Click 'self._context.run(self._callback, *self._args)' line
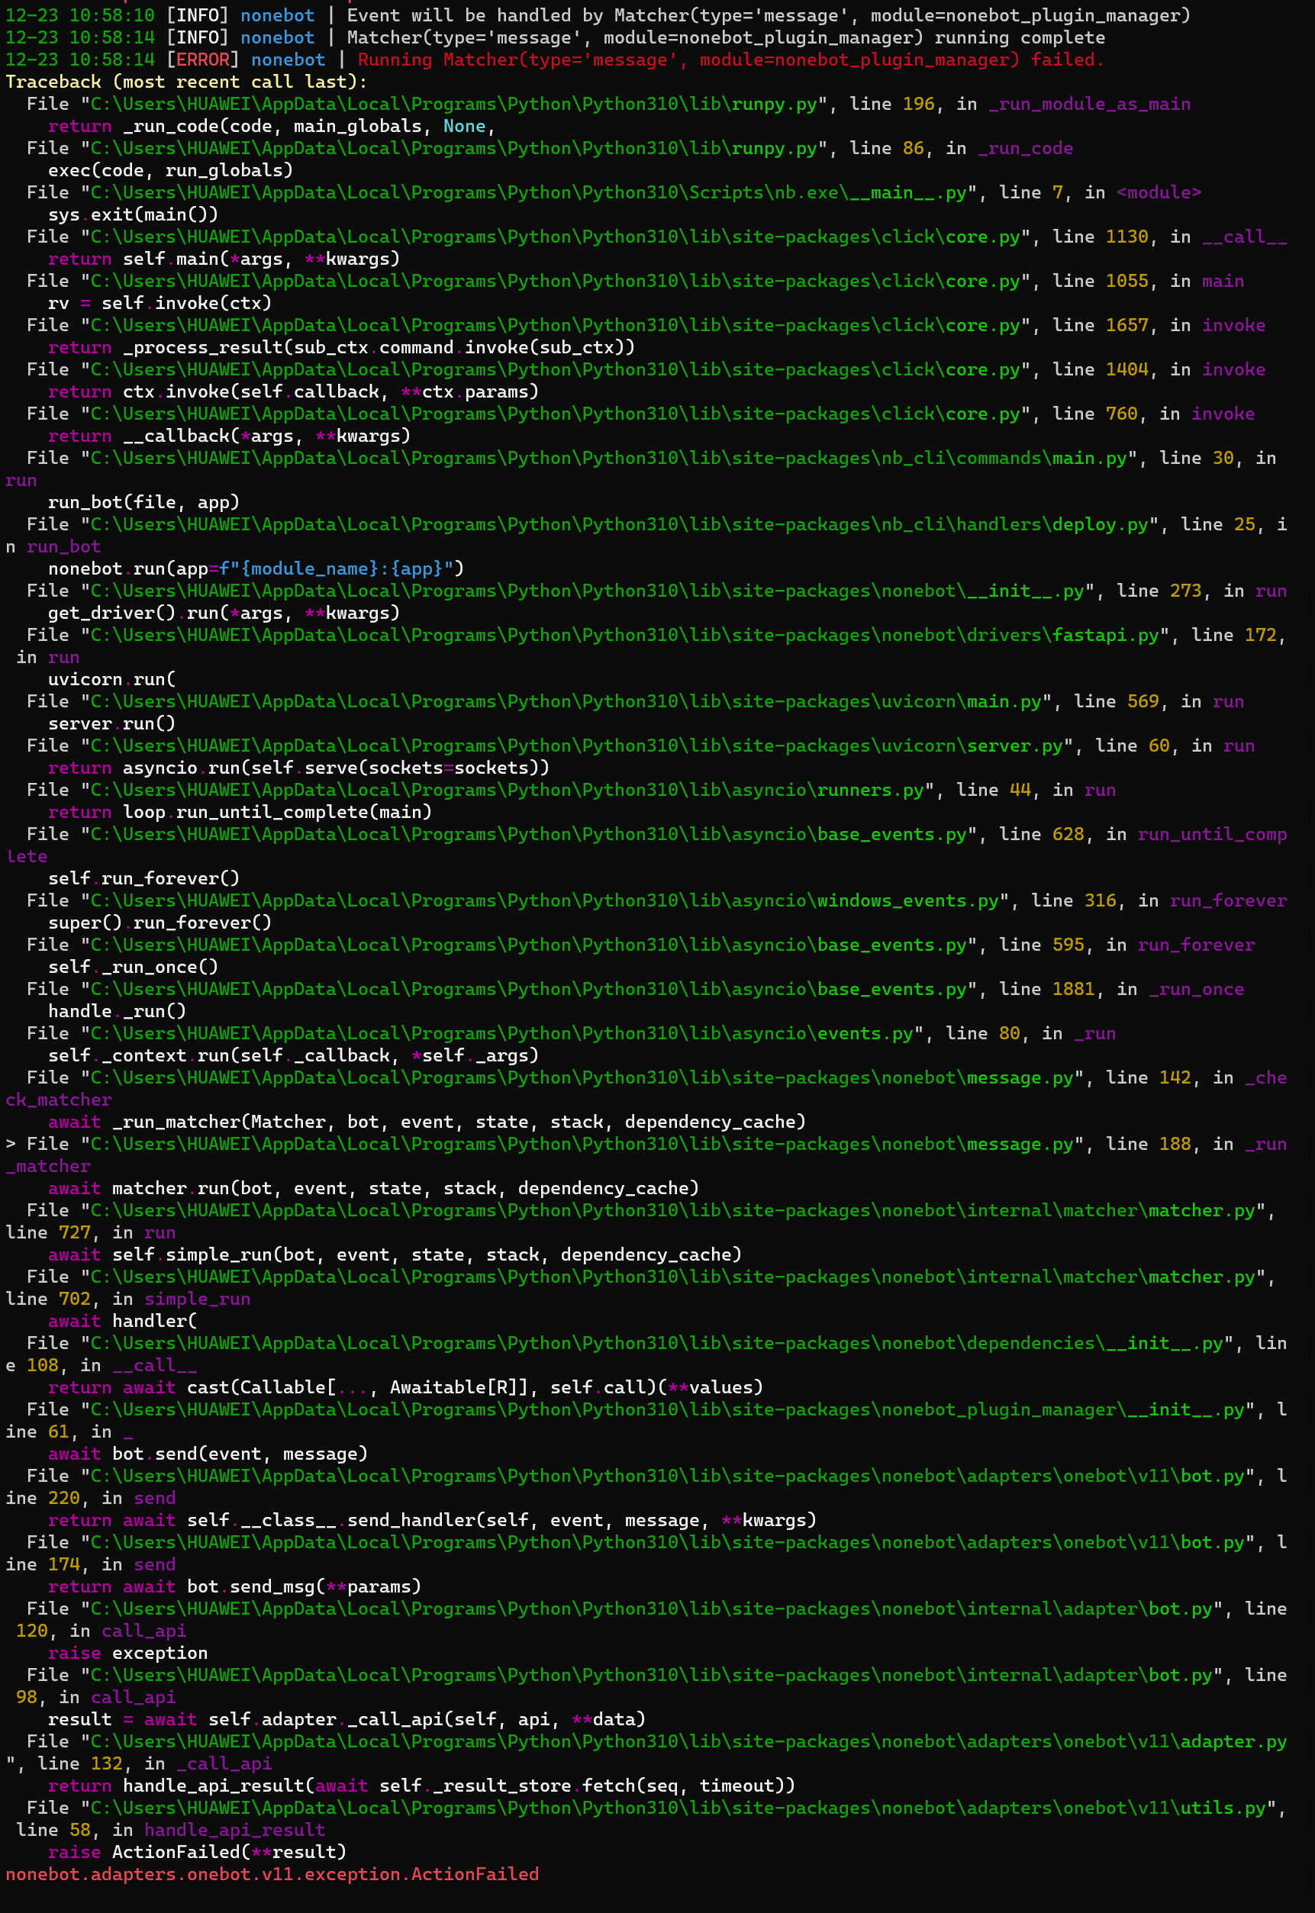 pos(293,1056)
